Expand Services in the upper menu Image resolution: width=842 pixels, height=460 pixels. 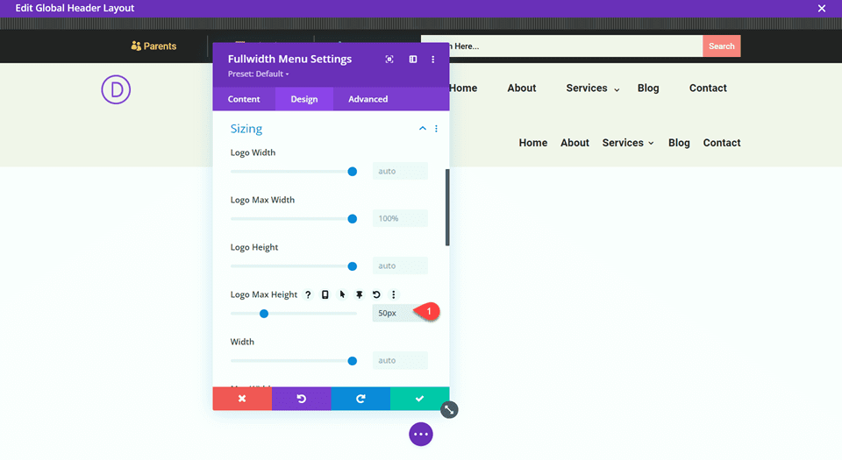coord(592,88)
